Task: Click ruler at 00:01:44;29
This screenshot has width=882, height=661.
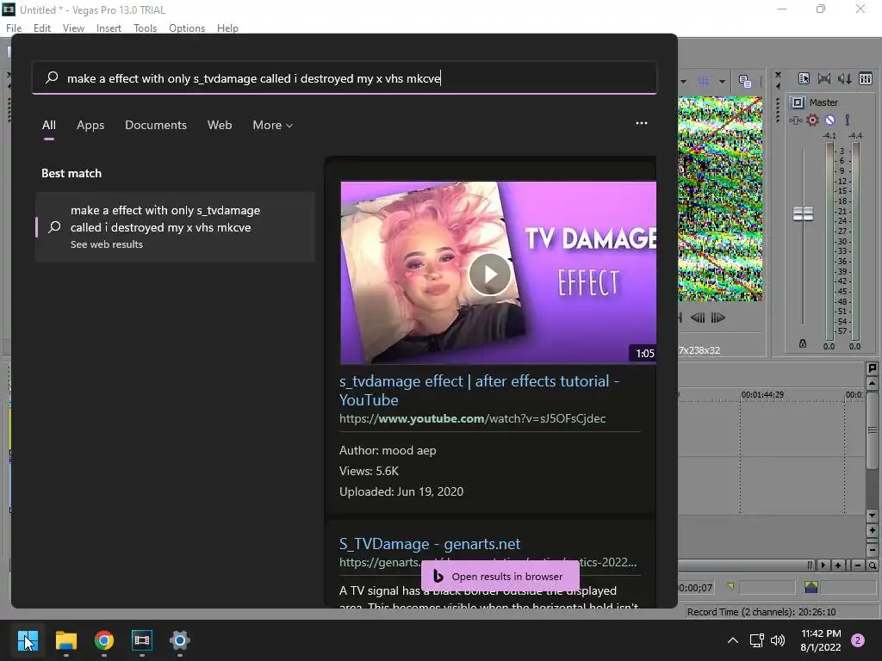Action: [762, 394]
